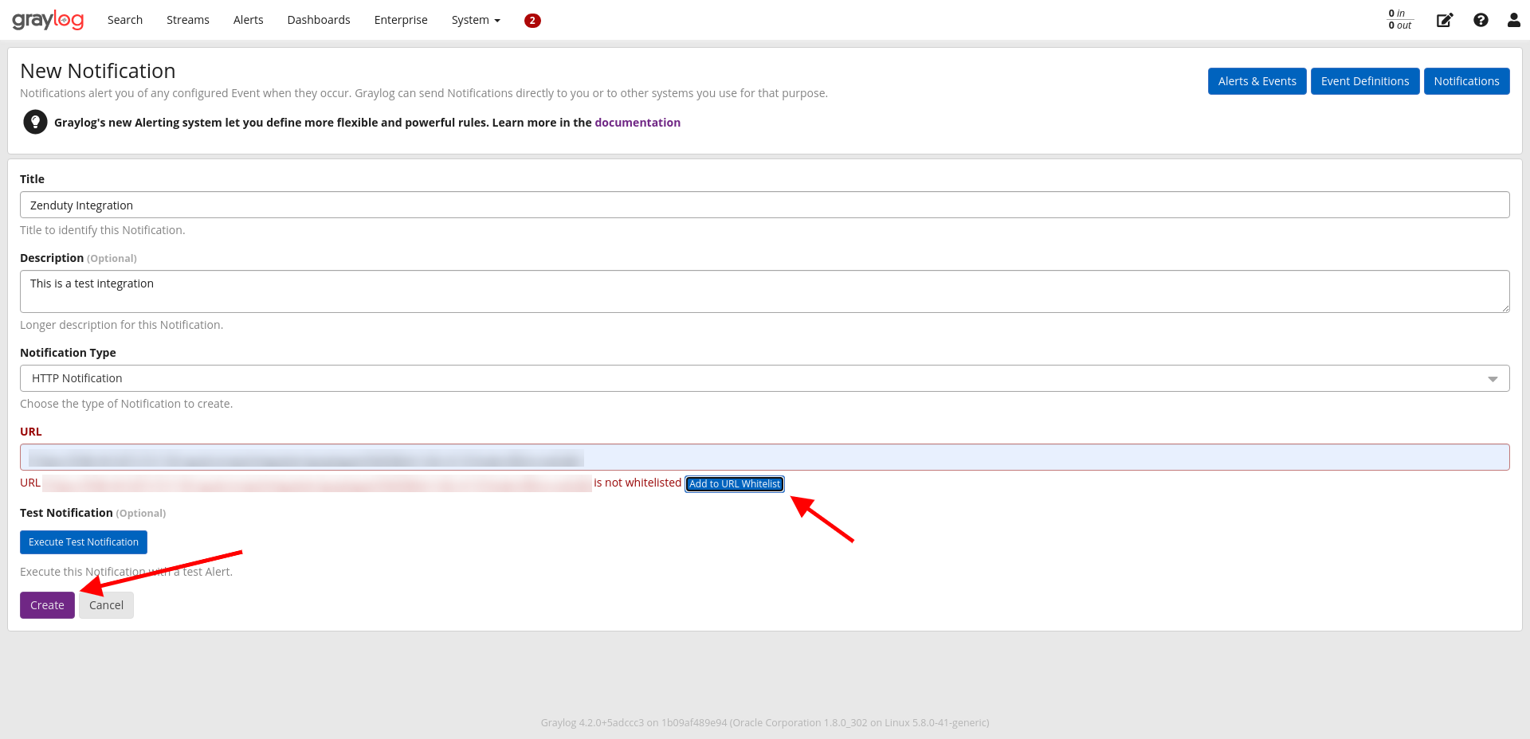
Task: Click the Notifications button
Action: click(x=1466, y=81)
